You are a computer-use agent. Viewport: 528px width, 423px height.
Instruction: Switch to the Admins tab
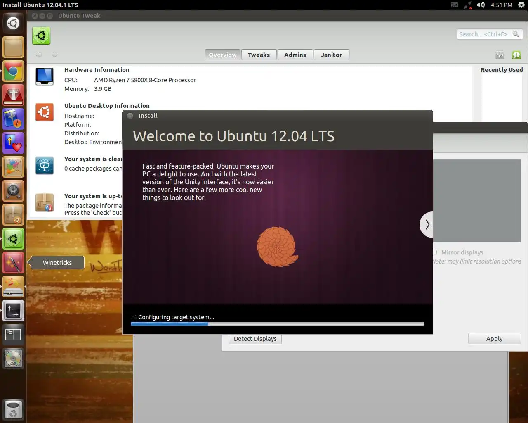(x=295, y=55)
